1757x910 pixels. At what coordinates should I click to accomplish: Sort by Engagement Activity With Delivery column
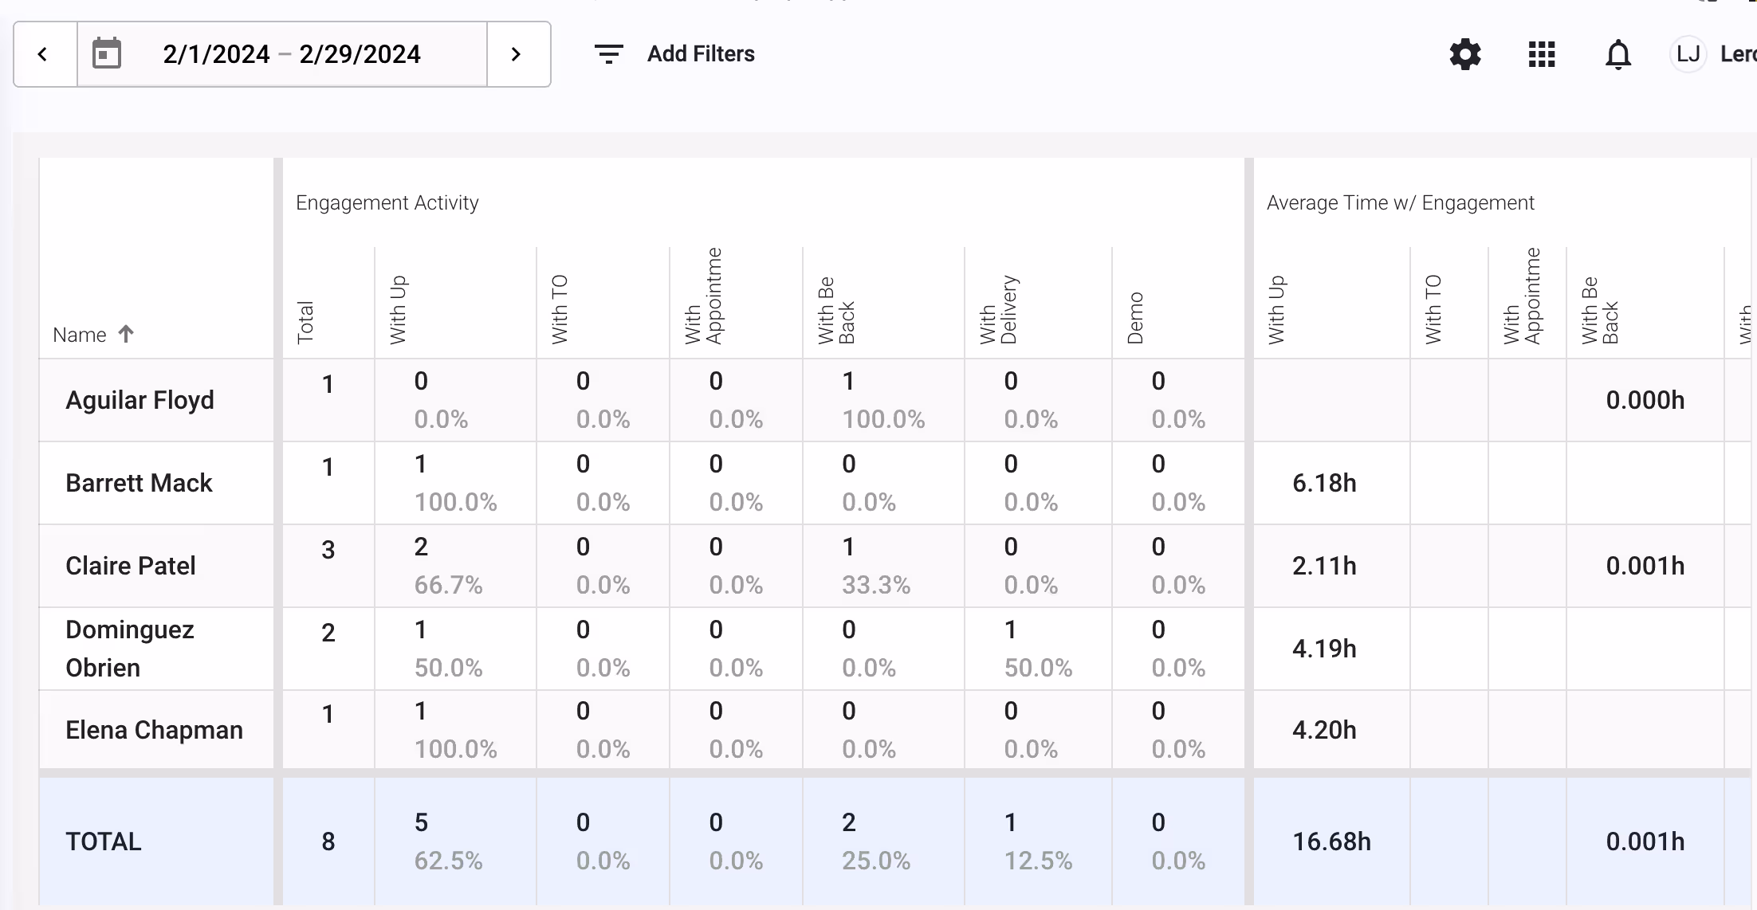click(998, 309)
